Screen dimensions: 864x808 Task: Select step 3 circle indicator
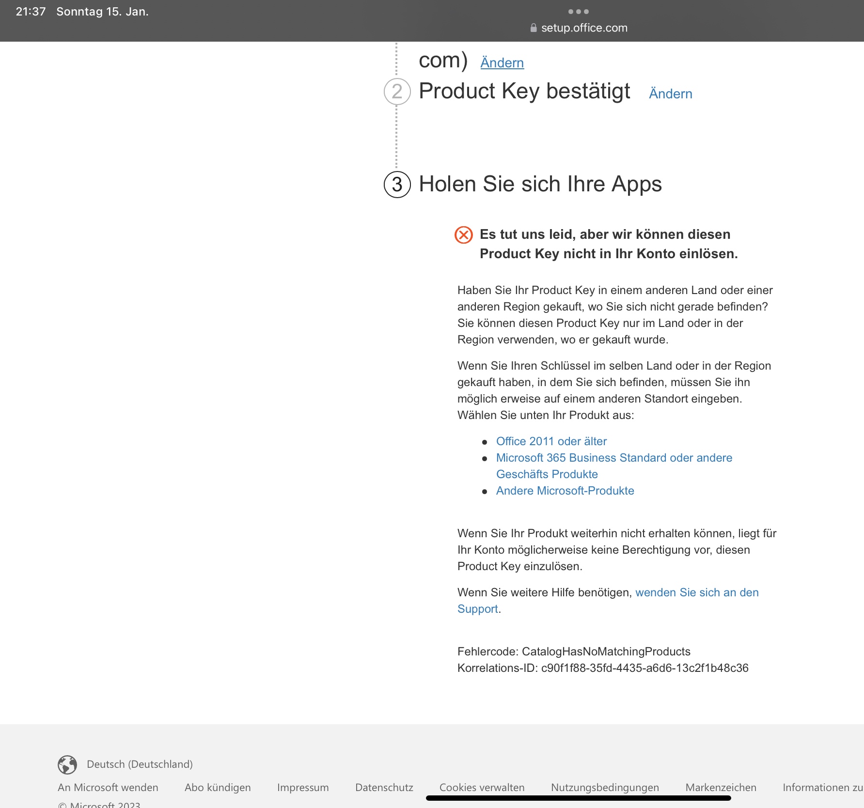[x=397, y=185]
